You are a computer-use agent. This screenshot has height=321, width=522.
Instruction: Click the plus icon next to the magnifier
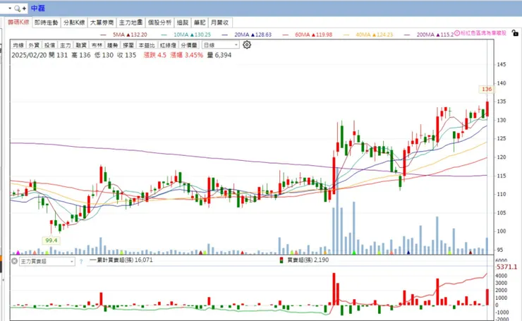coord(24,8)
